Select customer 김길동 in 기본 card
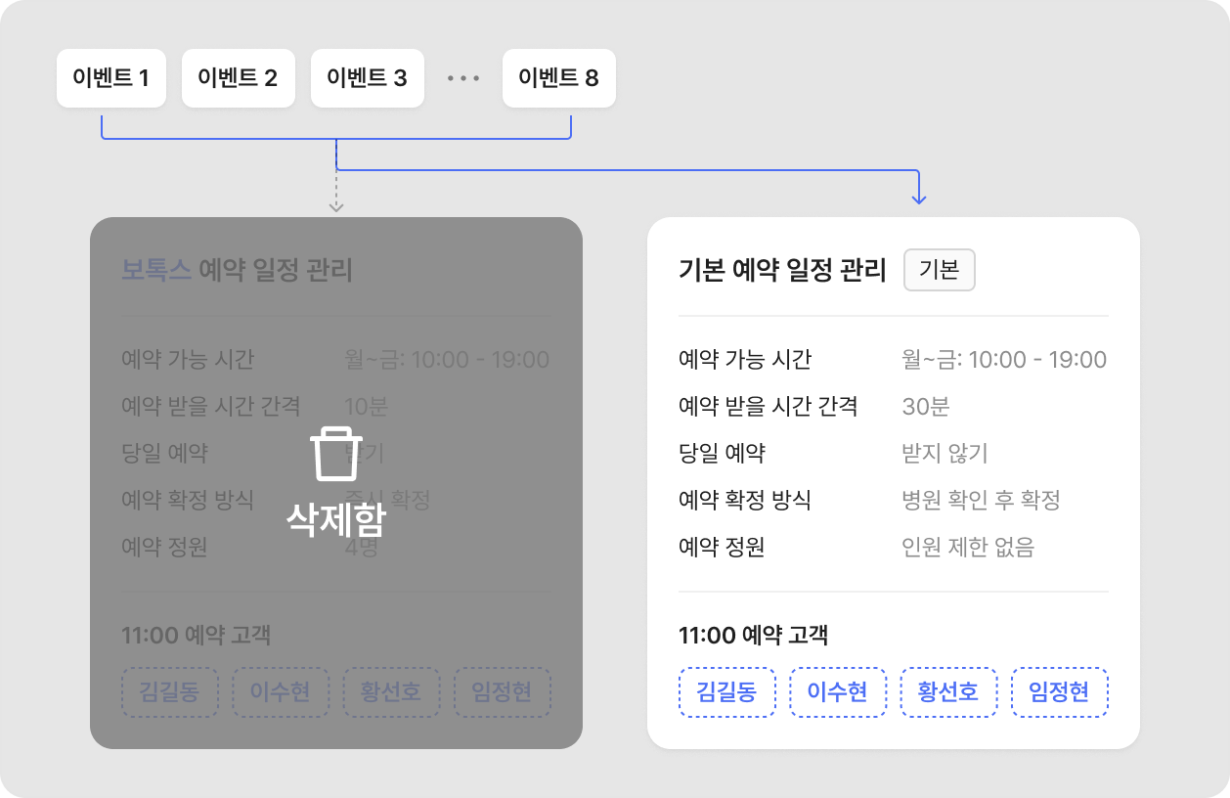 coord(726,692)
